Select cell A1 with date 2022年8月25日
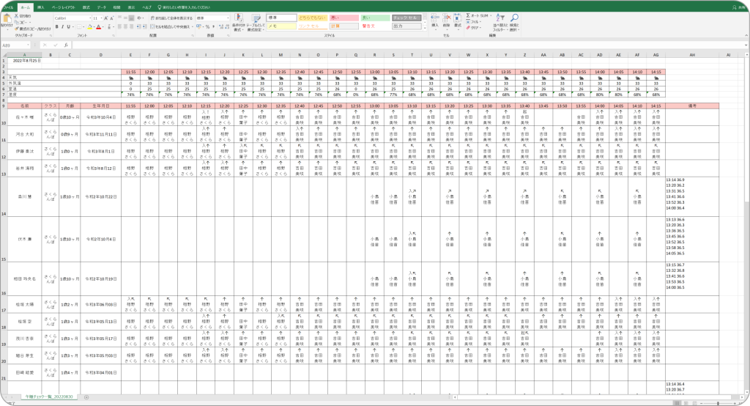Image resolution: width=750 pixels, height=406 pixels. point(24,61)
